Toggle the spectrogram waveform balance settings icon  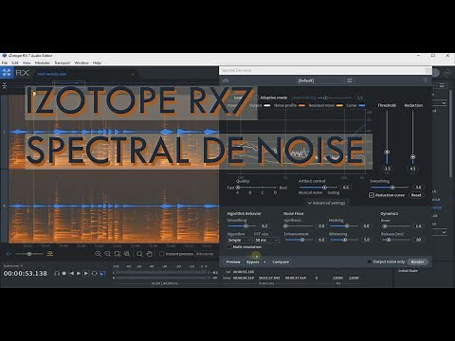point(49,254)
